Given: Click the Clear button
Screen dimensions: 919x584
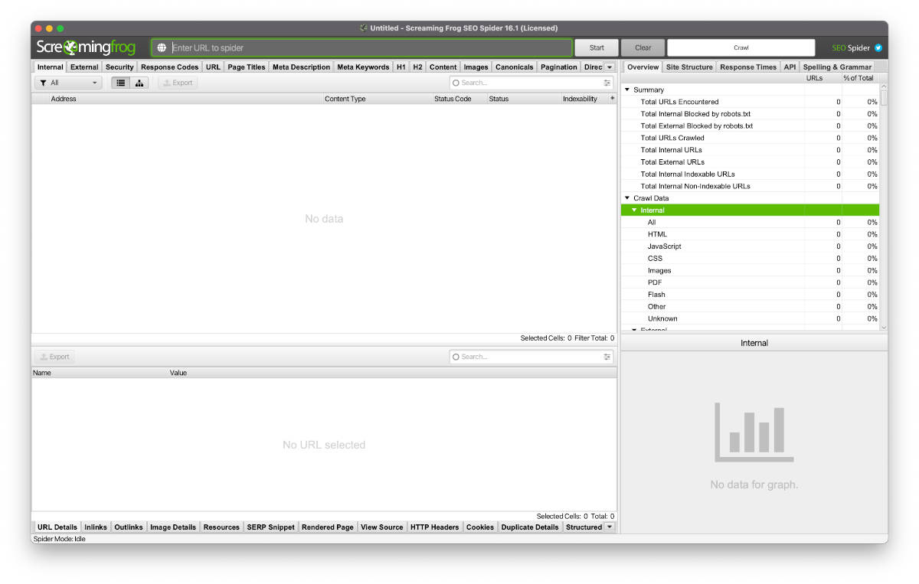Looking at the screenshot, I should 643,47.
